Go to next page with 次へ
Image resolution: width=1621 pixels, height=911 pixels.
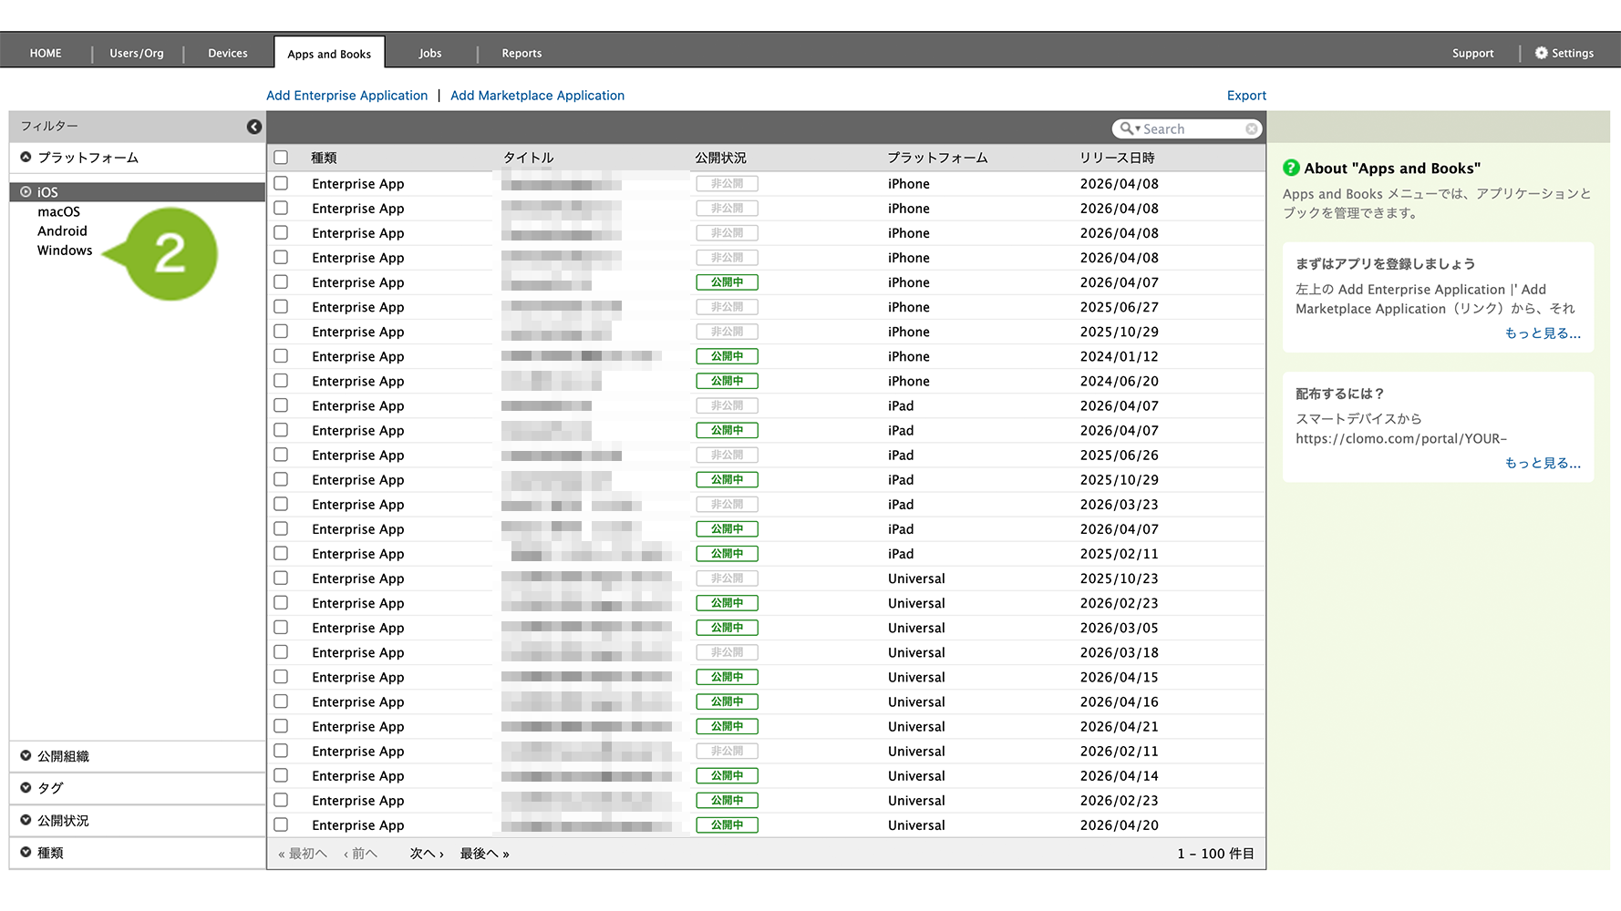click(x=427, y=854)
